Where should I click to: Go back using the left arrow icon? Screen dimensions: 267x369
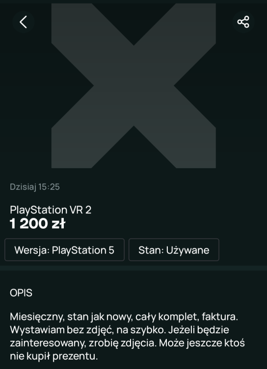tap(23, 22)
